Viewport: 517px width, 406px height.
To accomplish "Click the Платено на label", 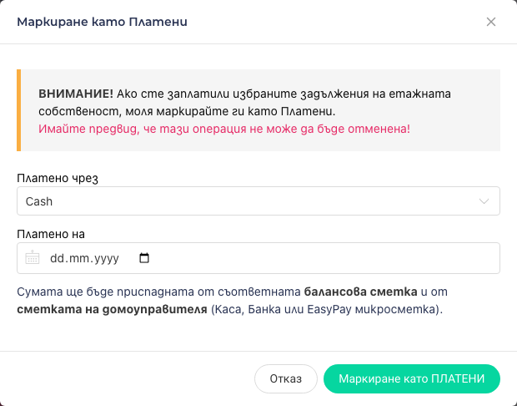I will tap(51, 234).
